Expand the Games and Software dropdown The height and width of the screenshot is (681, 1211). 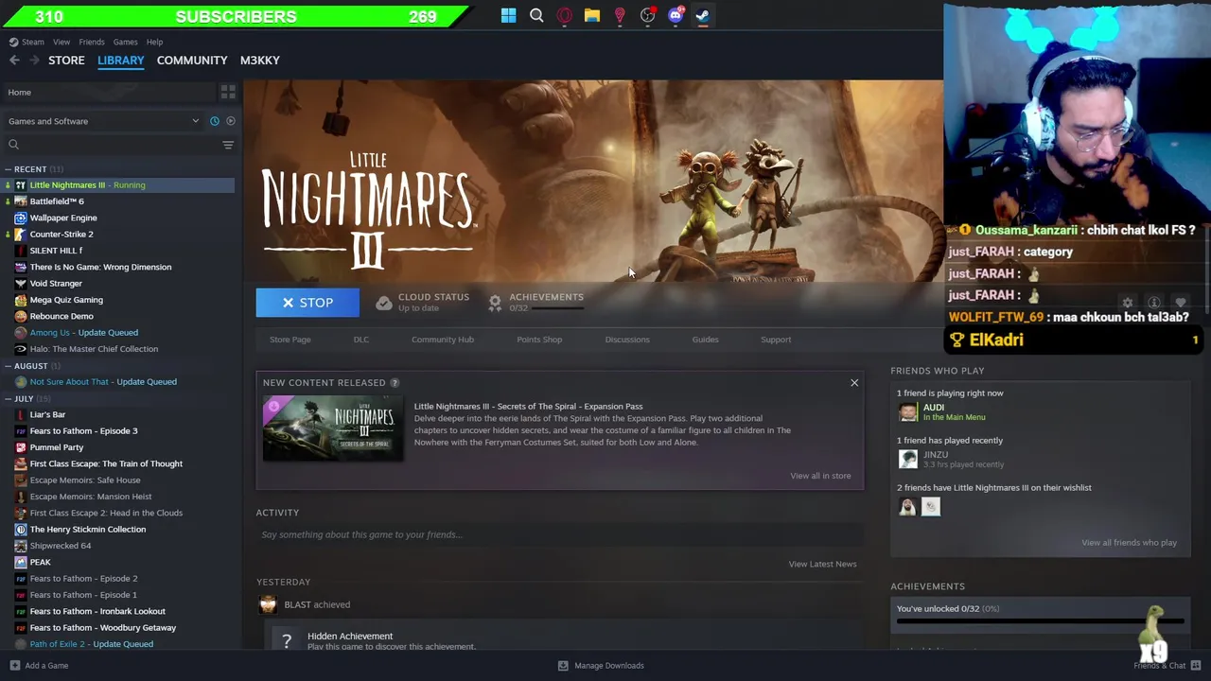click(101, 121)
